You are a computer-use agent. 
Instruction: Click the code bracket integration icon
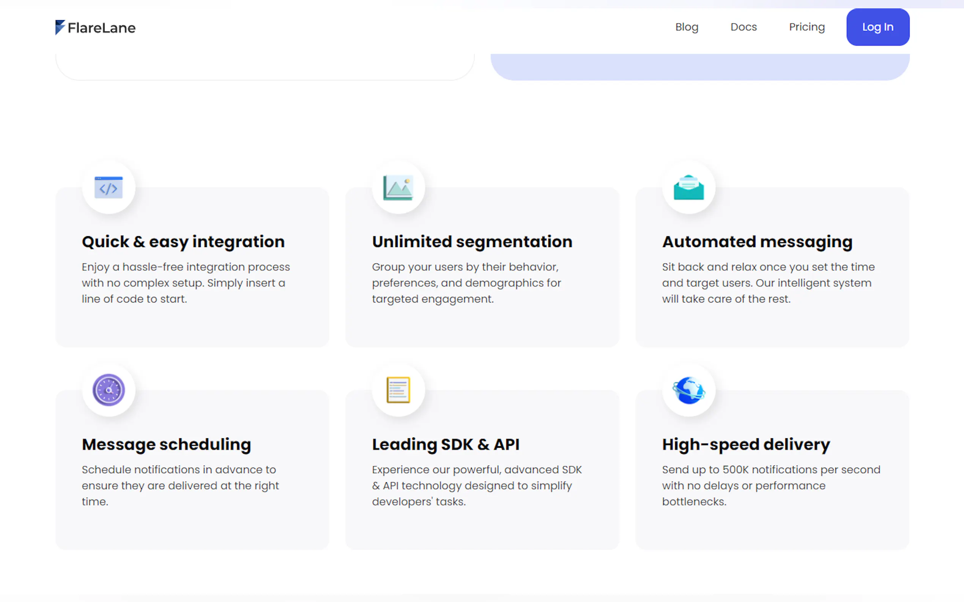point(109,188)
